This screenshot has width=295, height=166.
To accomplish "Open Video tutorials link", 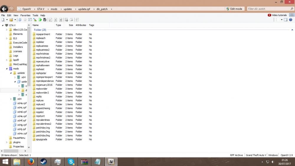I will (277, 15).
